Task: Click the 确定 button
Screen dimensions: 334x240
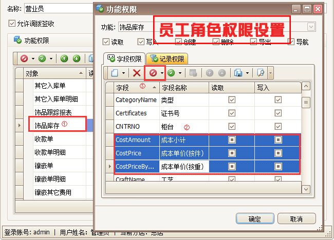Action: [x=254, y=218]
